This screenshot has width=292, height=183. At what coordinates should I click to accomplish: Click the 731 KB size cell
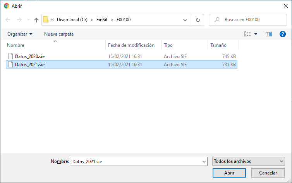pyautogui.click(x=229, y=65)
